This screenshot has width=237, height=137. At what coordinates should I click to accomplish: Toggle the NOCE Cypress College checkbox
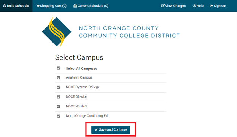[x=59, y=87]
